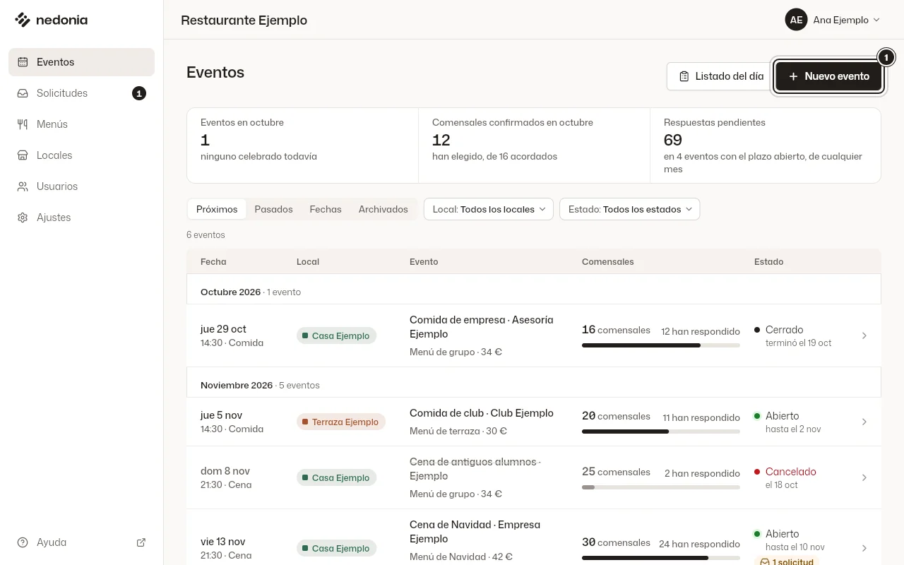Image resolution: width=904 pixels, height=565 pixels.
Task: Click the Club Ejemplo response progress bar
Action: (x=661, y=432)
